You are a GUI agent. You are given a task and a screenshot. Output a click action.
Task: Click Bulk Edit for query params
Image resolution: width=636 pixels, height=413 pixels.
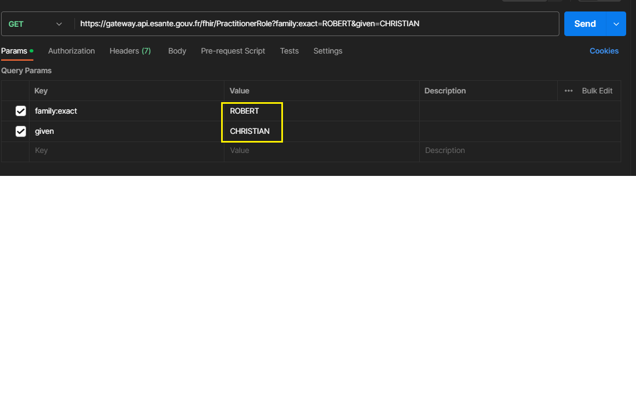pyautogui.click(x=597, y=91)
